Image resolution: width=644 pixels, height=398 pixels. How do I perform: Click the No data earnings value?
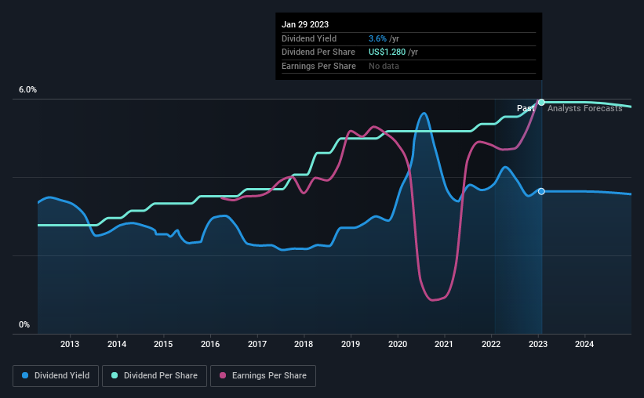point(384,66)
